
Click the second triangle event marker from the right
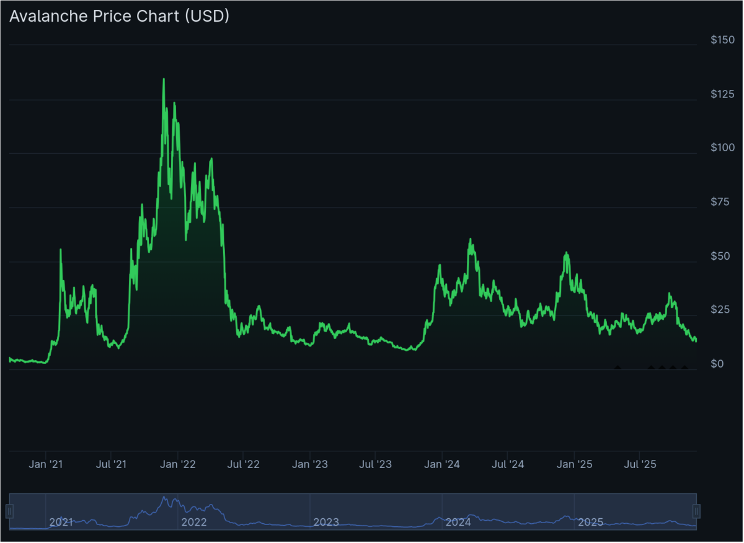click(672, 367)
